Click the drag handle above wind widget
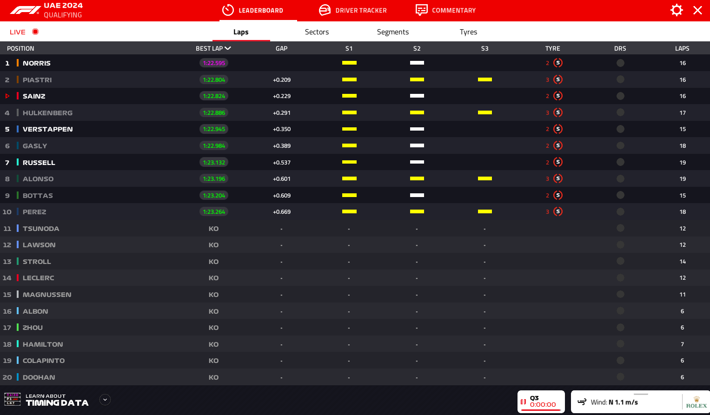This screenshot has width=710, height=415. coord(641,394)
